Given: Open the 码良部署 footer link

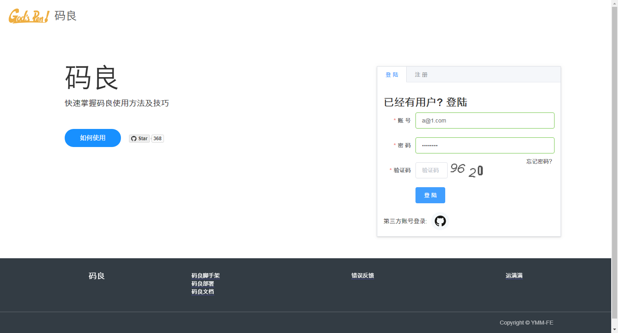Looking at the screenshot, I should (x=203, y=284).
